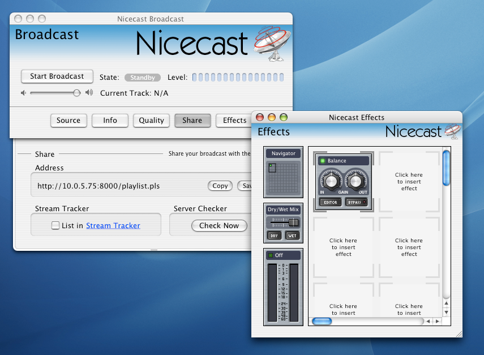The width and height of the screenshot is (484, 355).
Task: Click the Effects window resize grip
Action: tap(459, 333)
